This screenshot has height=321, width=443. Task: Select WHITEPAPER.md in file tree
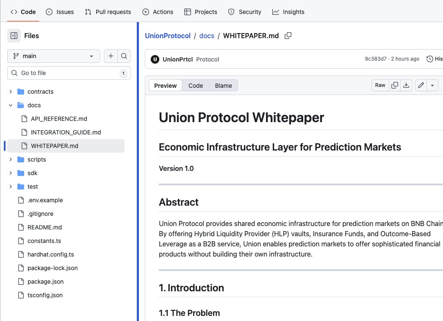(x=66, y=146)
